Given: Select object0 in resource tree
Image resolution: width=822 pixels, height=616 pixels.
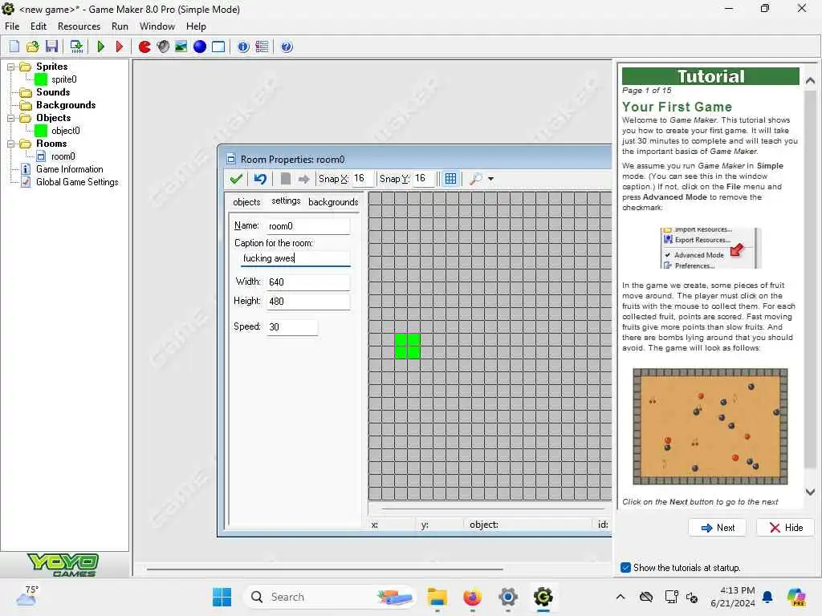Looking at the screenshot, I should (66, 131).
